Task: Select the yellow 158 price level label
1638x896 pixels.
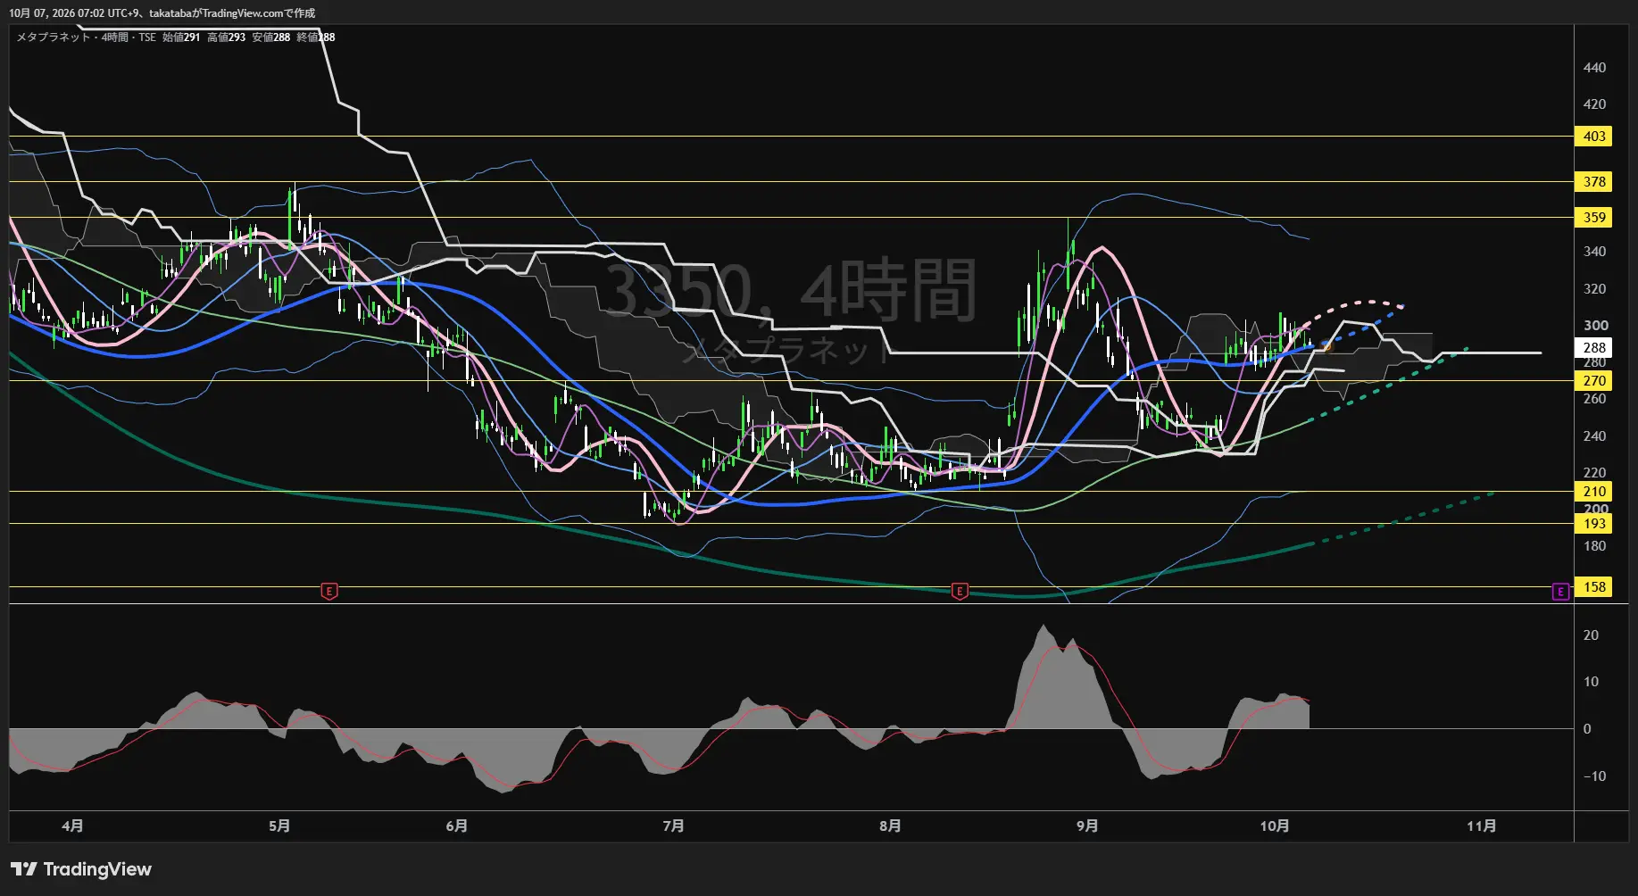Action: (x=1594, y=587)
